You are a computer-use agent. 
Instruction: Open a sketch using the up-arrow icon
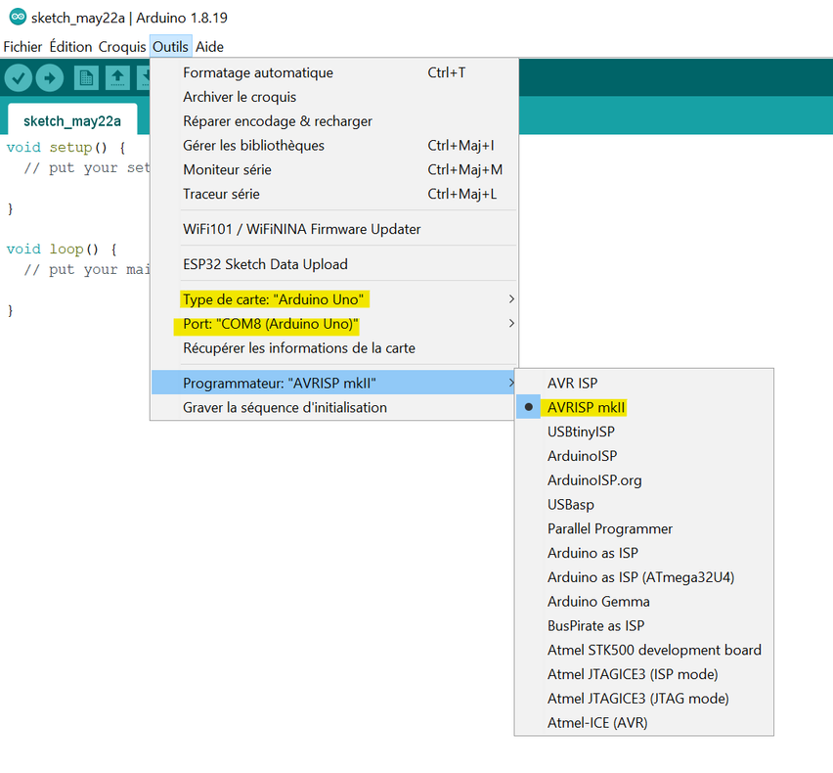pos(116,76)
